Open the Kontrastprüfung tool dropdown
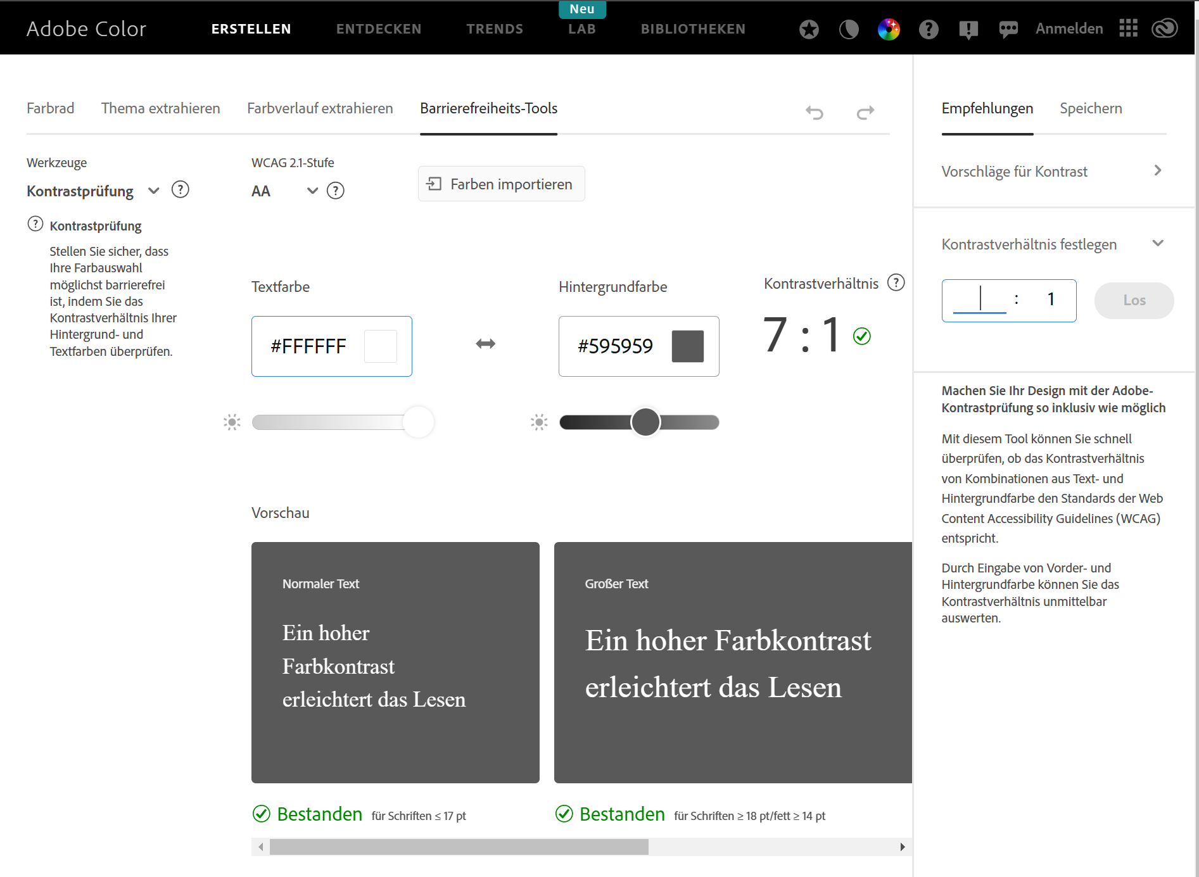This screenshot has width=1199, height=877. tap(92, 191)
